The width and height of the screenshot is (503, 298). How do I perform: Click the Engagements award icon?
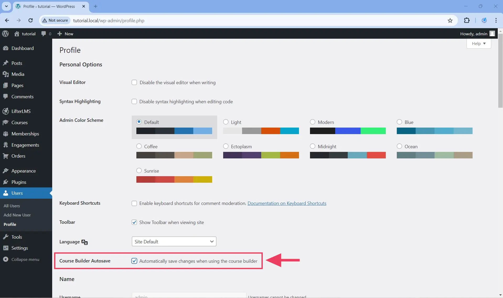pyautogui.click(x=6, y=145)
